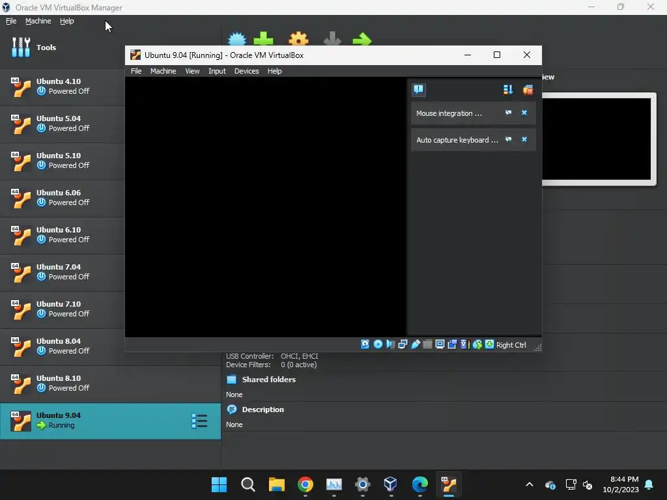Show hidden system tray icons chevron

tap(529, 484)
